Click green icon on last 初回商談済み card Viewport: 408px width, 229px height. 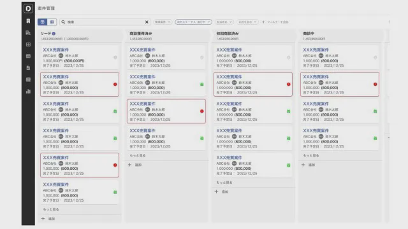click(288, 165)
